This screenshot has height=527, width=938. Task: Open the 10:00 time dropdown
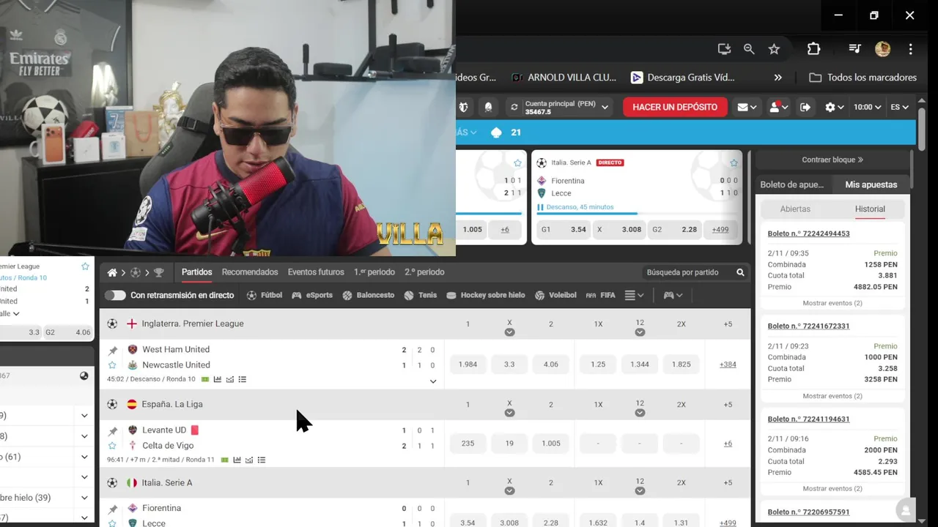(x=867, y=108)
